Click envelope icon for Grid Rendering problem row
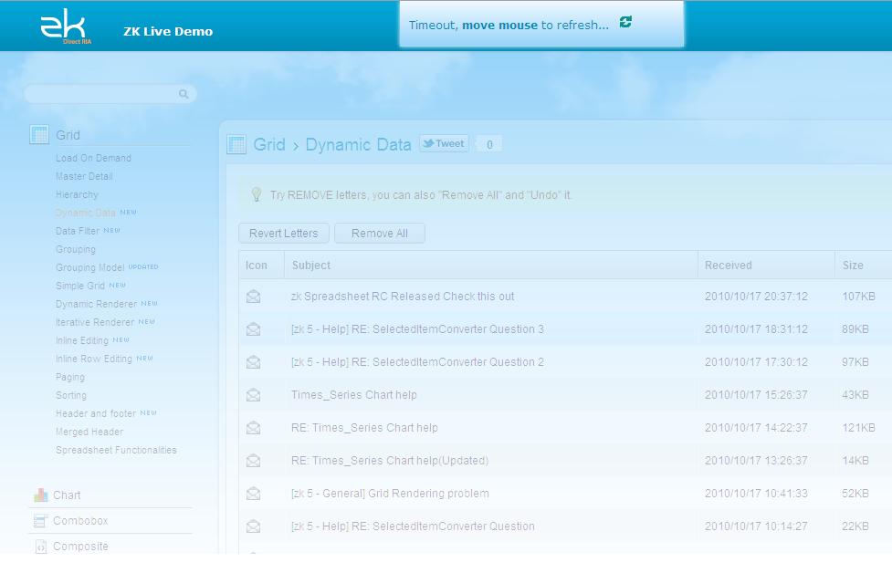Viewport: 892px width, 573px height. (x=253, y=494)
